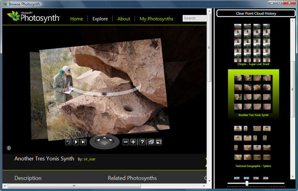Zoom in with the plus button
The height and width of the screenshot is (191, 298).
coord(134,142)
